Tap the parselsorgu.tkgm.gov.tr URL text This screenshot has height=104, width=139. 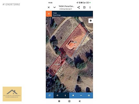pos(66,9)
